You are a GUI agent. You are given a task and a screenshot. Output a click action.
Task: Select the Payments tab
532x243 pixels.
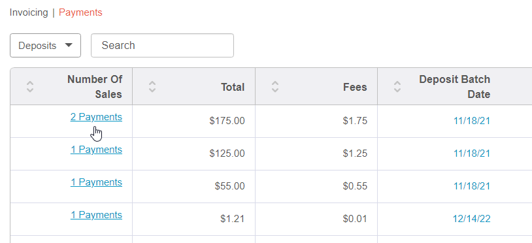80,12
